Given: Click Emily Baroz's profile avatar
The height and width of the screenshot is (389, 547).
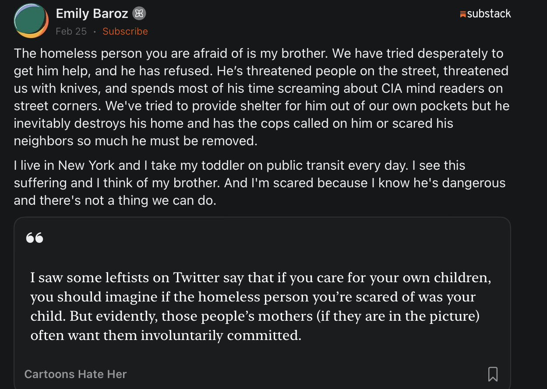Looking at the screenshot, I should tap(31, 21).
